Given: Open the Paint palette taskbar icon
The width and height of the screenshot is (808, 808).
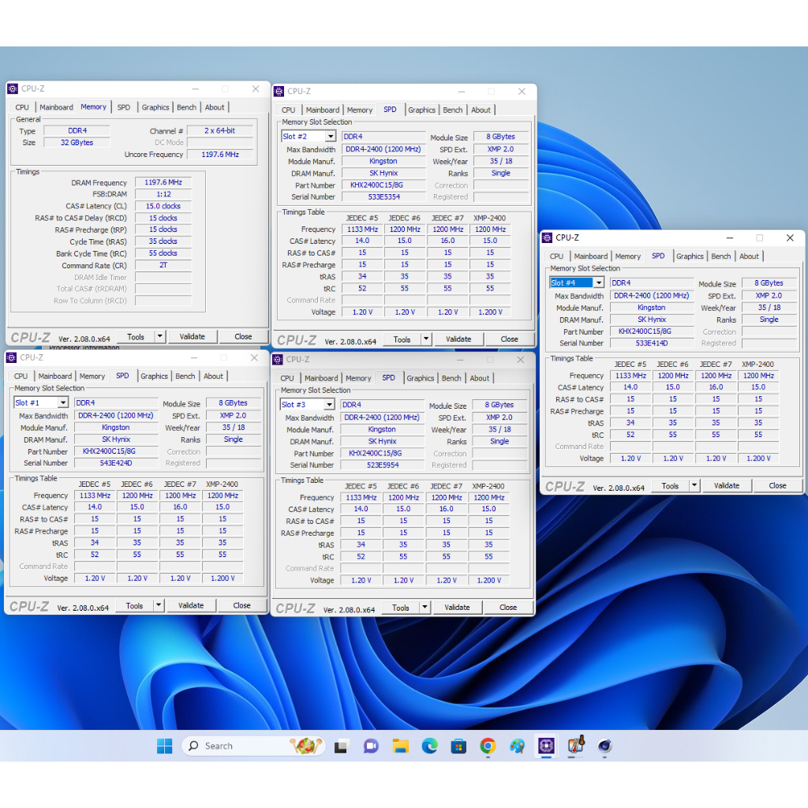Looking at the screenshot, I should click(x=517, y=746).
